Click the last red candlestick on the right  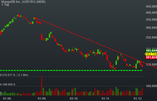(x=142, y=66)
